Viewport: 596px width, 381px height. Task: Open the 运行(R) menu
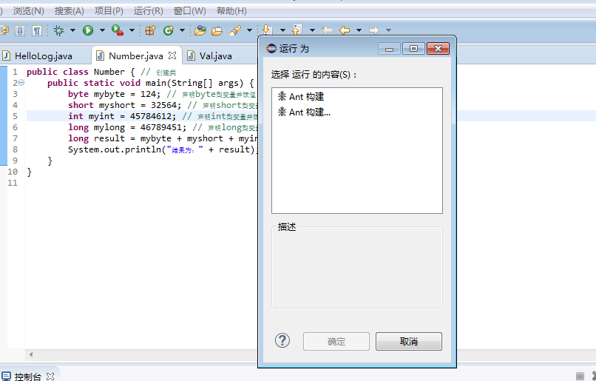[x=149, y=11]
